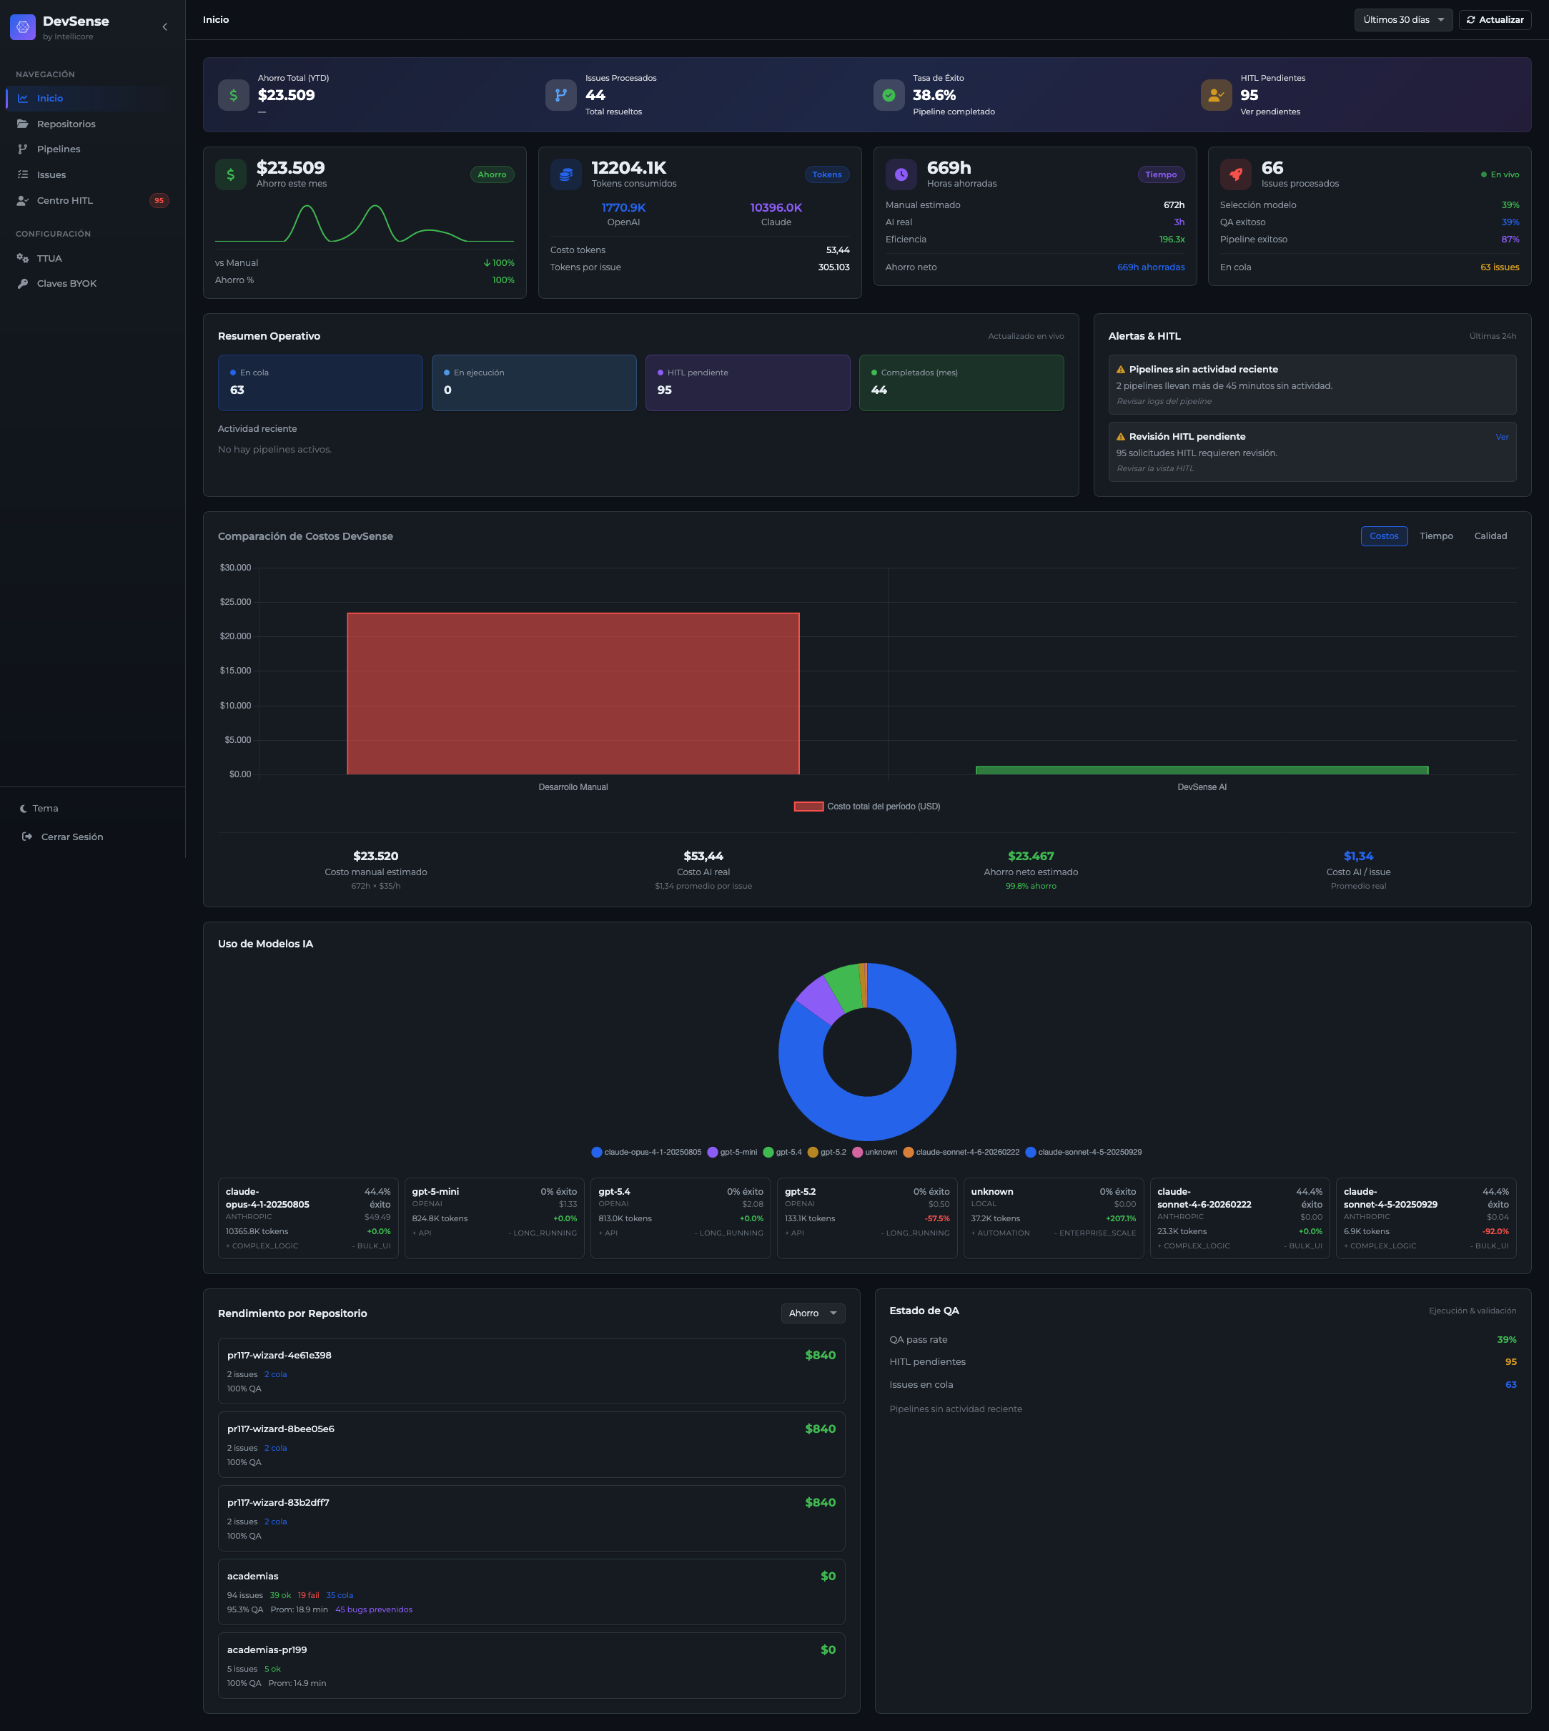Switch to the Tiempo tab
This screenshot has width=1549, height=1731.
(1437, 536)
